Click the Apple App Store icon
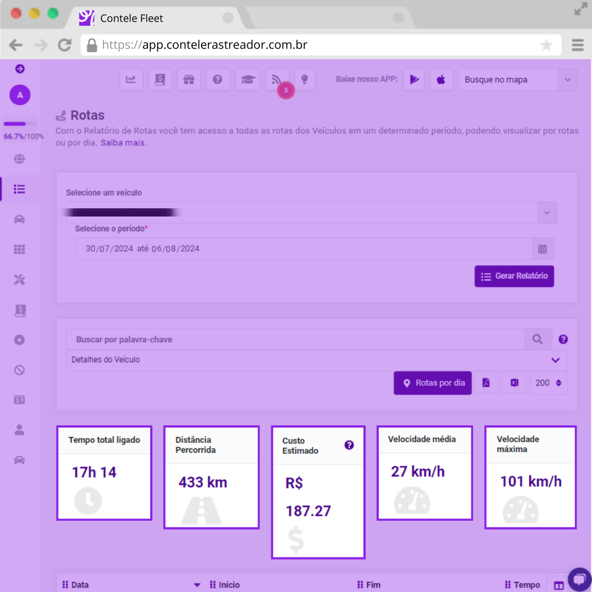 (441, 79)
